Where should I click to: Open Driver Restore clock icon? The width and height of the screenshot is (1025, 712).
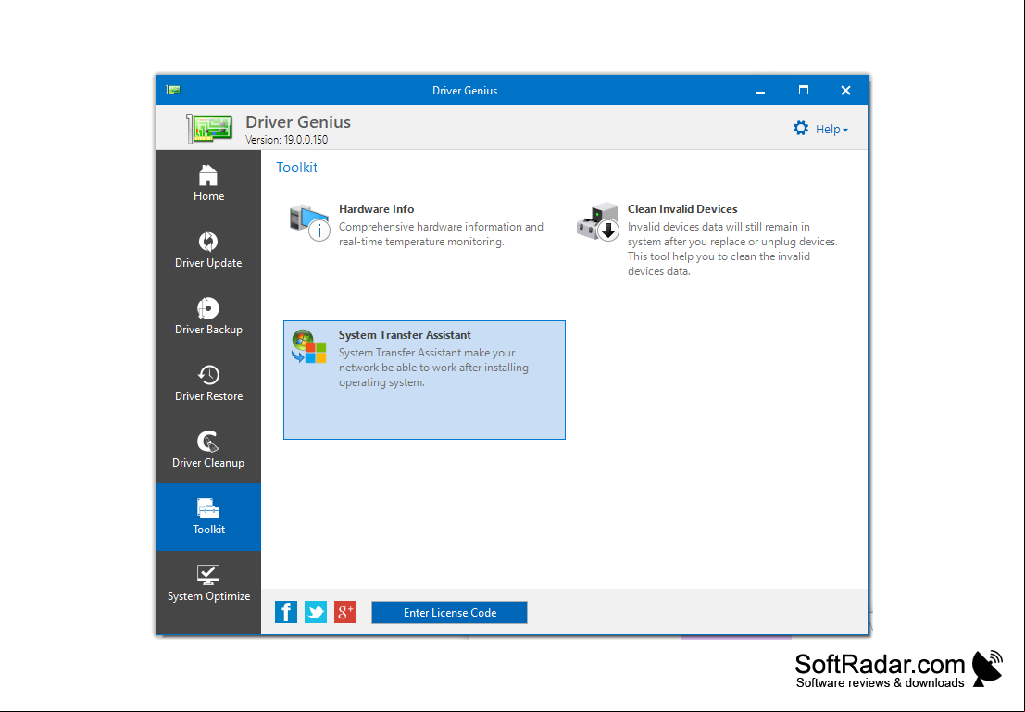(208, 375)
